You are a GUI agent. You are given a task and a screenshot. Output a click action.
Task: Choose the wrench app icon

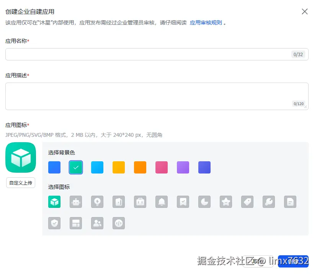point(269,201)
